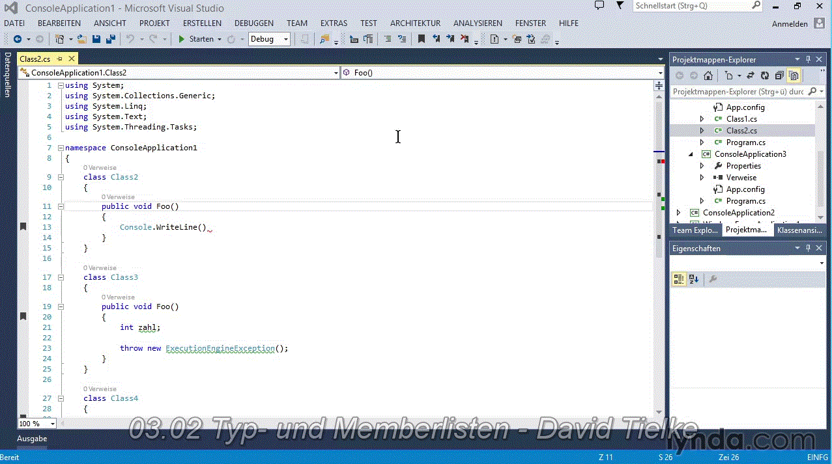
Task: Click the find in files icon
Action: (324, 39)
